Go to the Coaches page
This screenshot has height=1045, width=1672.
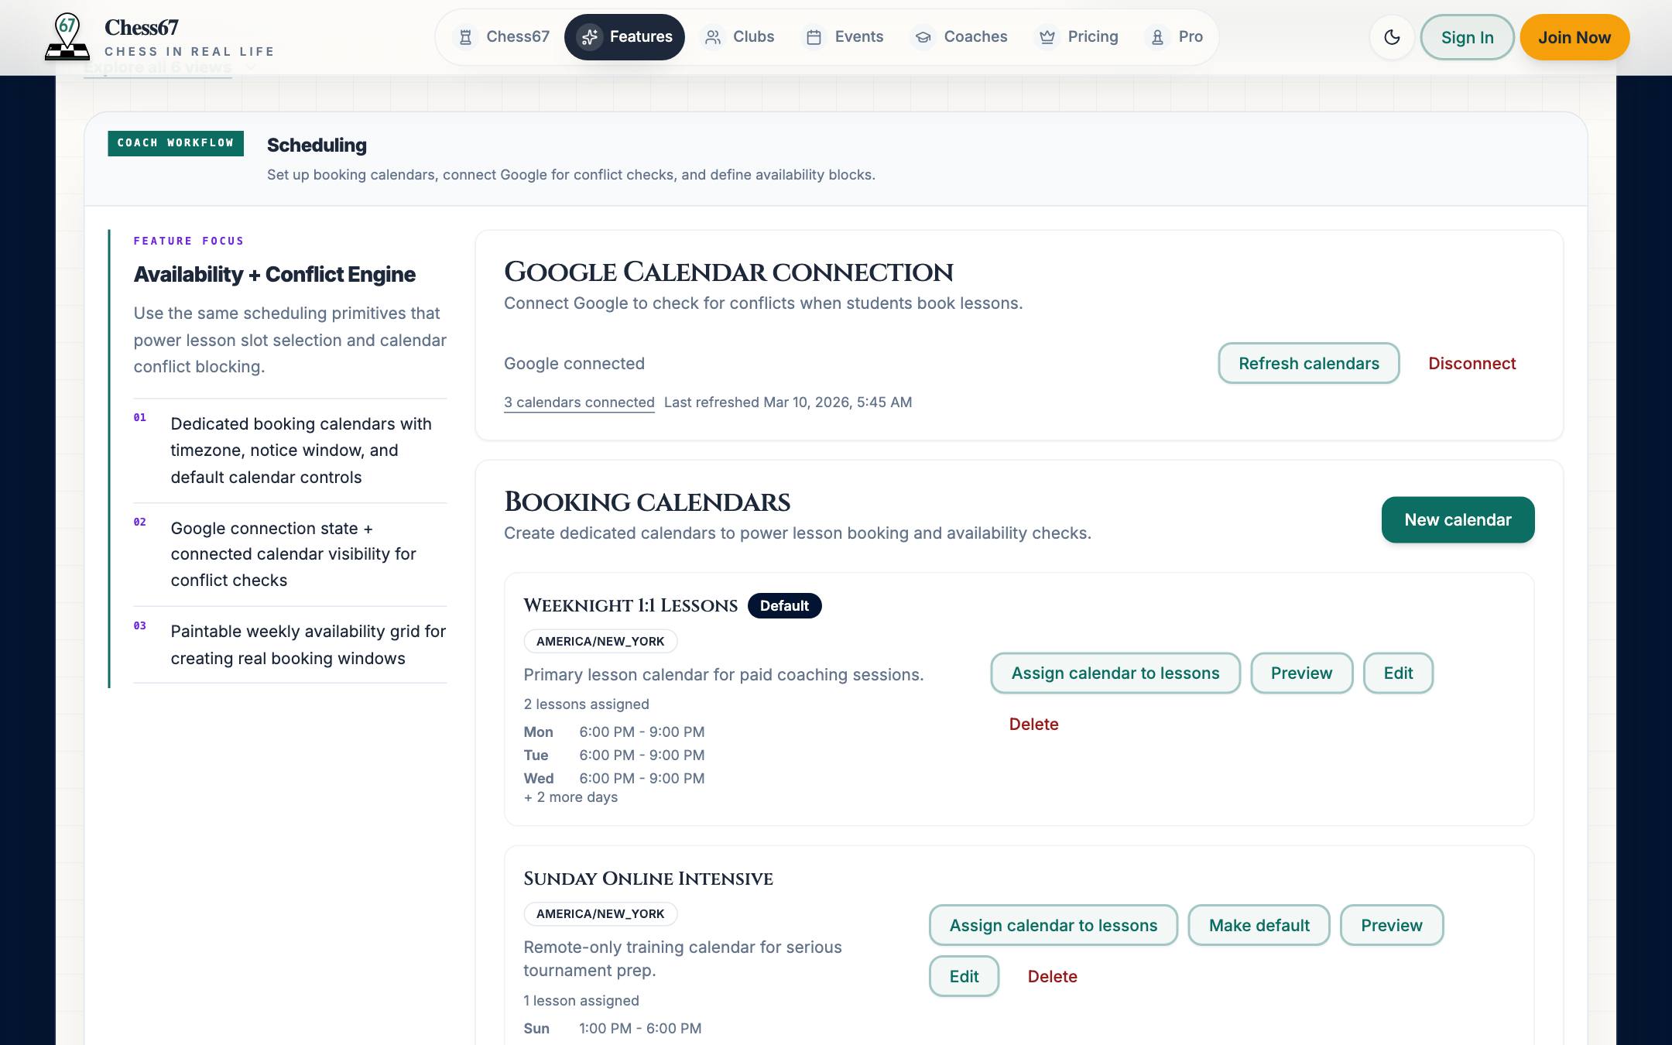point(961,37)
